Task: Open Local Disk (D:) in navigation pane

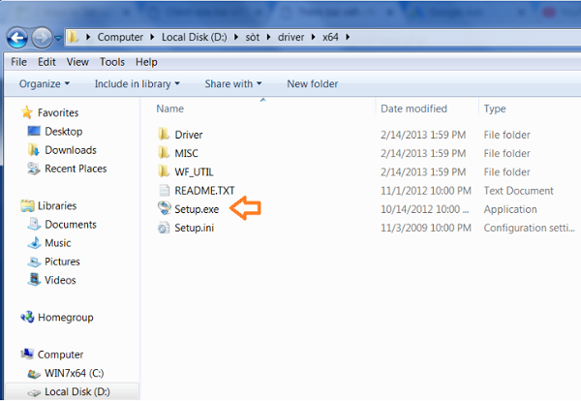Action: [x=76, y=392]
